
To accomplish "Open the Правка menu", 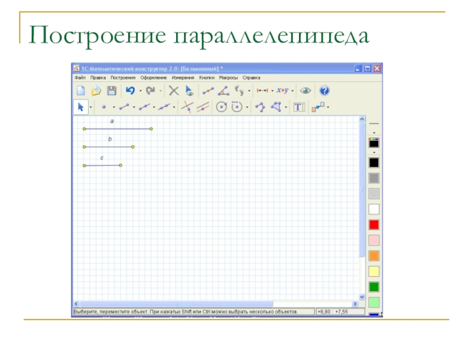I will click(98, 78).
